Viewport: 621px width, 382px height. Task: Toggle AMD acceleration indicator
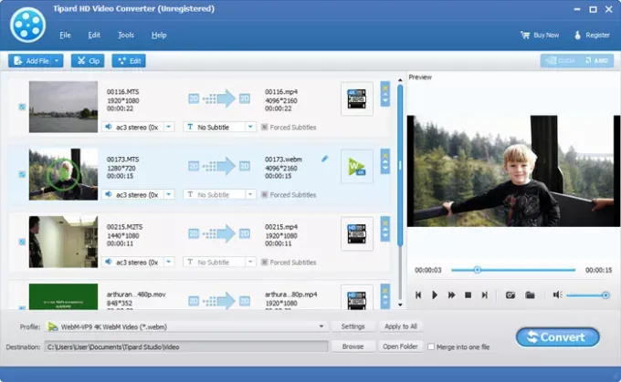[x=597, y=60]
